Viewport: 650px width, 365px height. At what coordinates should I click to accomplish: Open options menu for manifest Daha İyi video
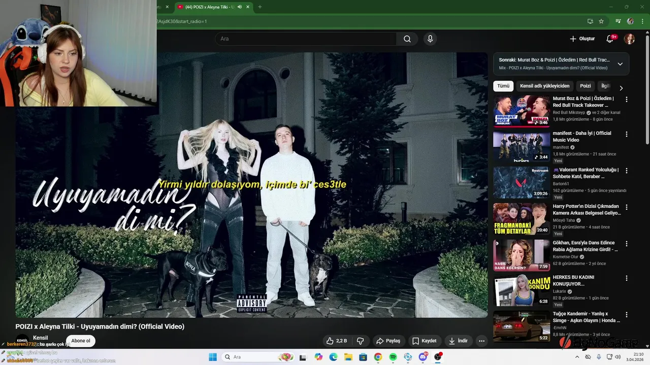(x=626, y=134)
